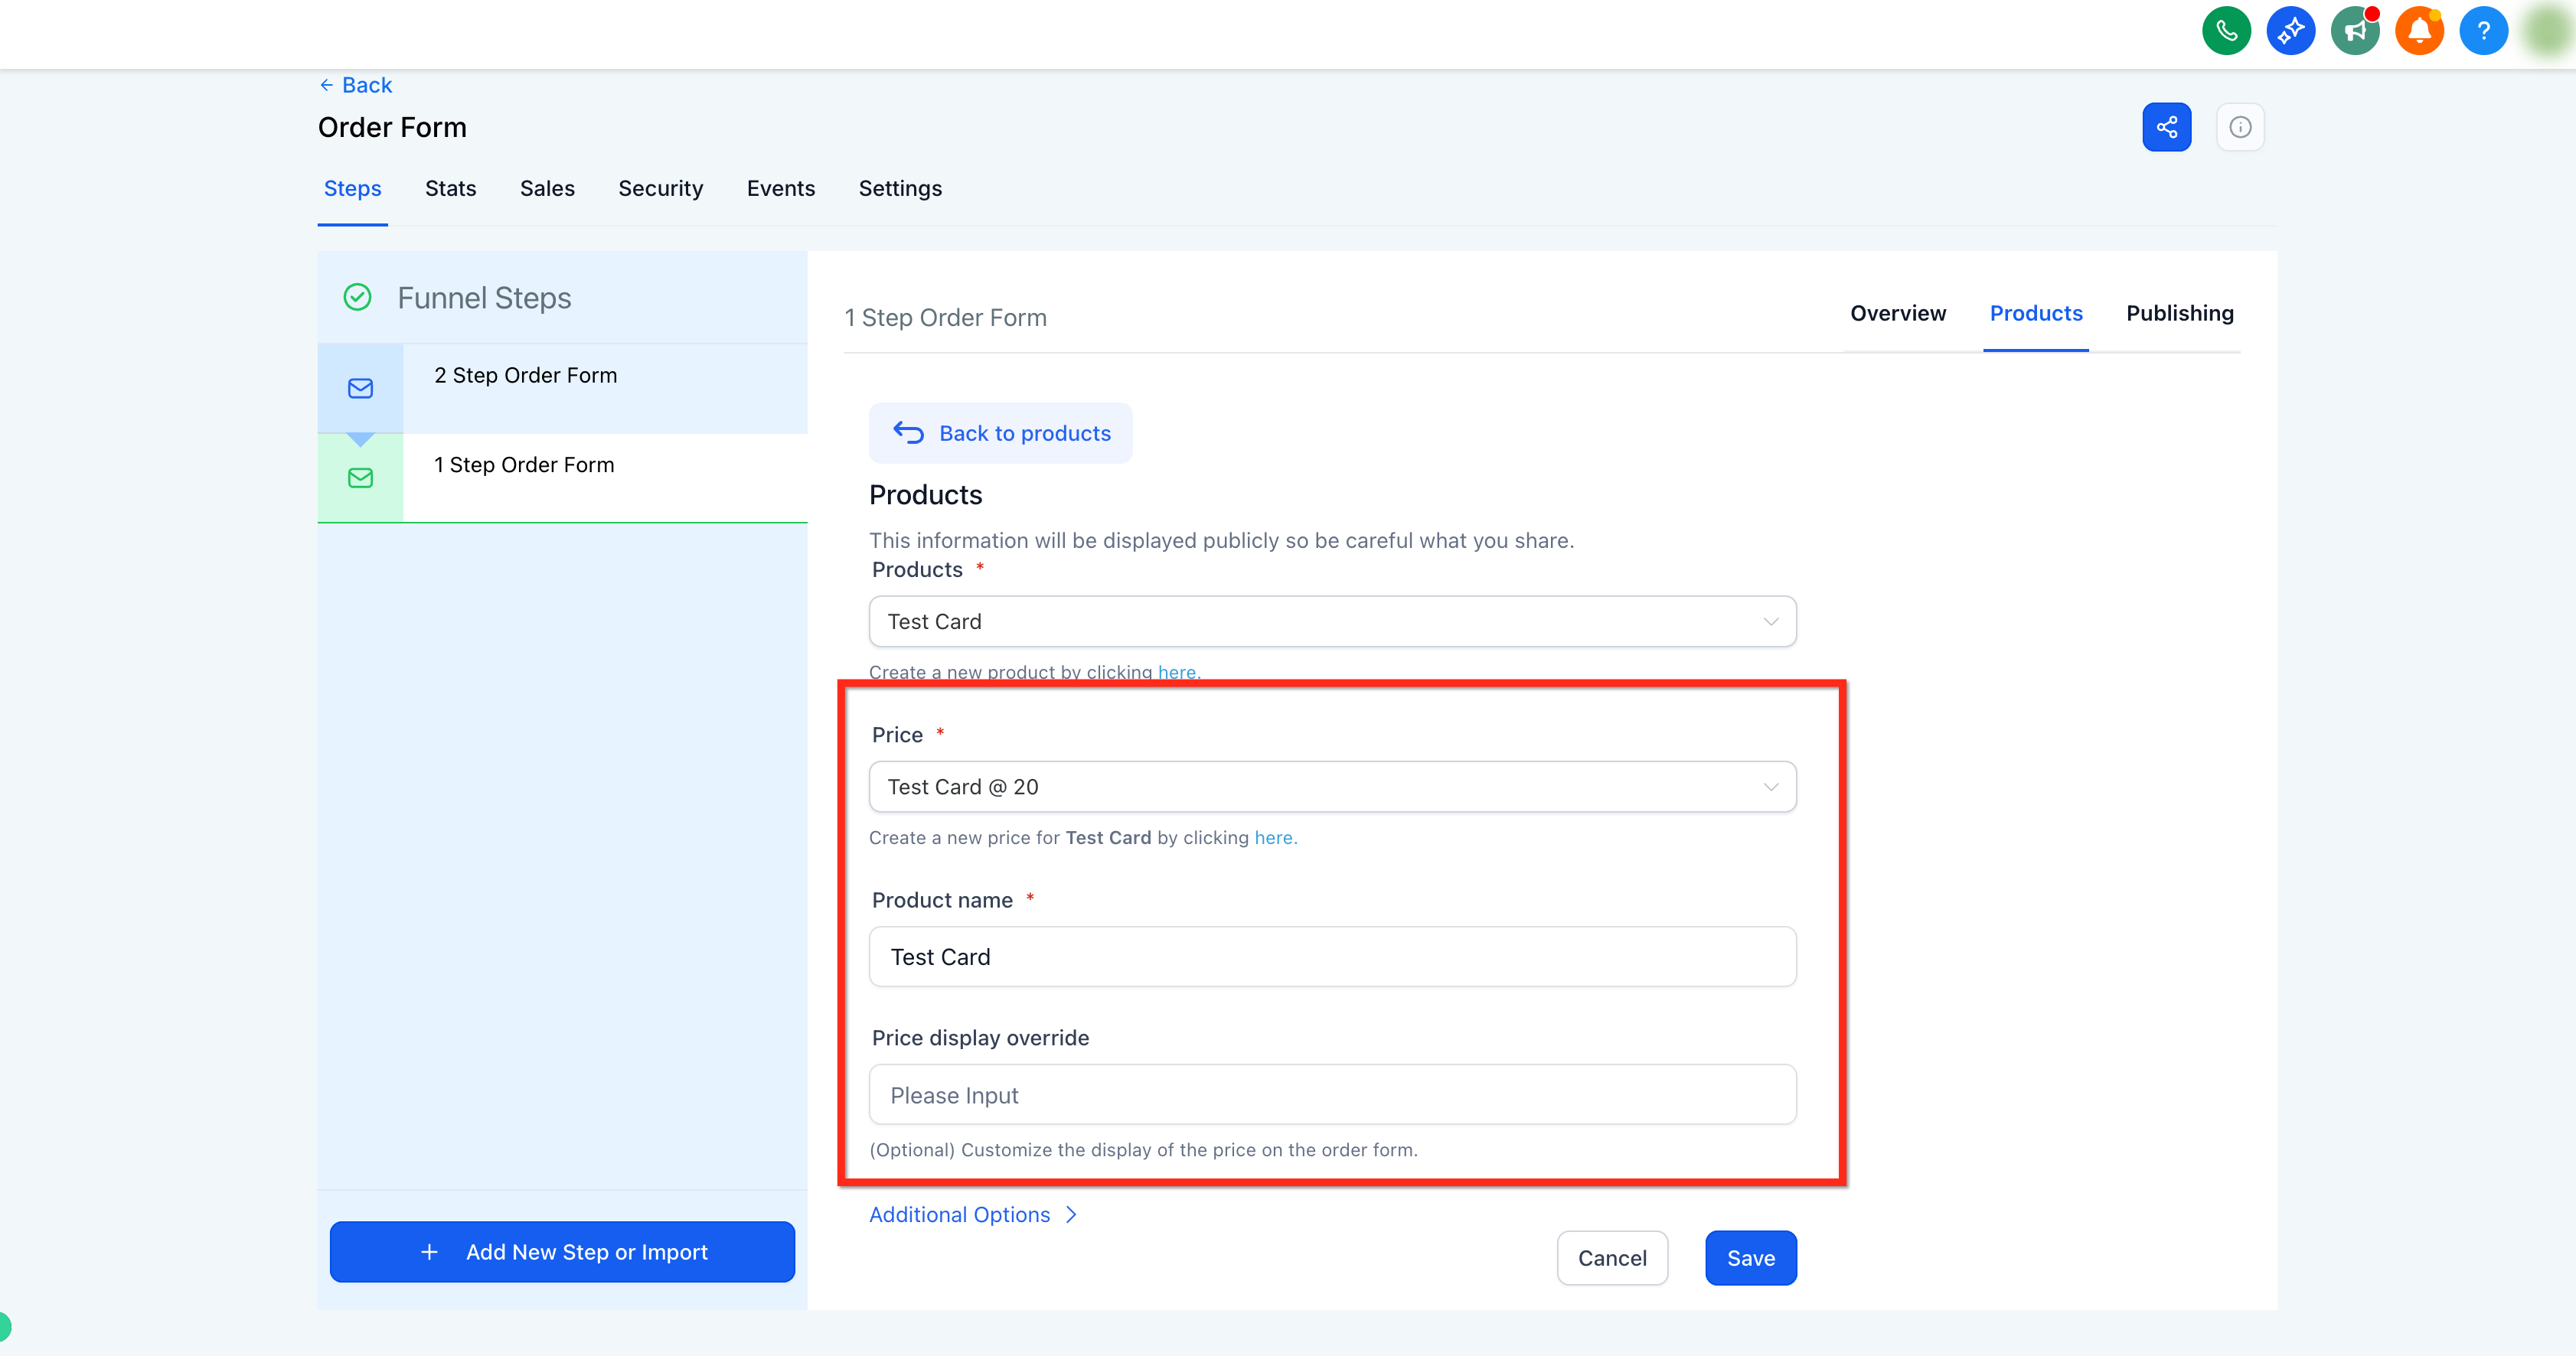Click the green phone call icon

click(2226, 31)
